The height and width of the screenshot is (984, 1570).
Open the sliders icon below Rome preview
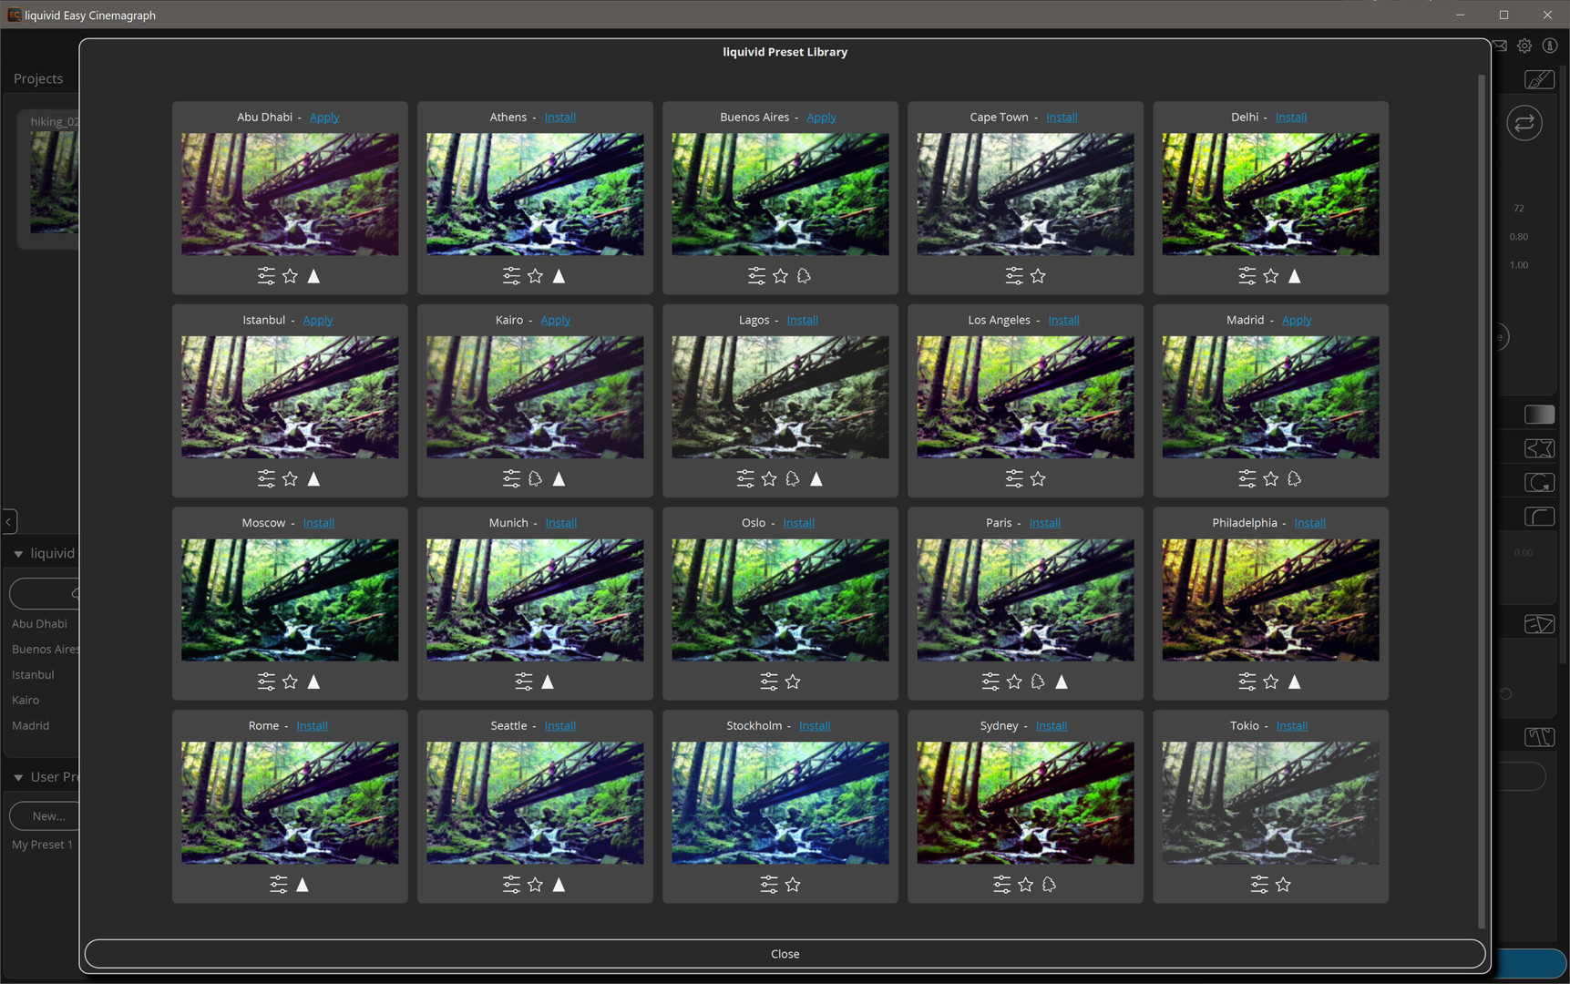click(279, 885)
